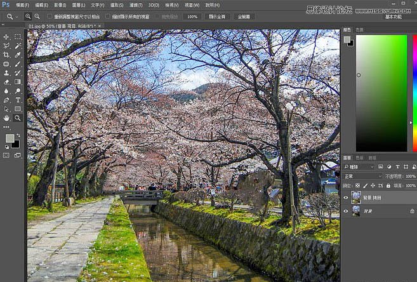Toggle lock all padlock icon
This screenshot has height=282, width=417.
[x=388, y=185]
